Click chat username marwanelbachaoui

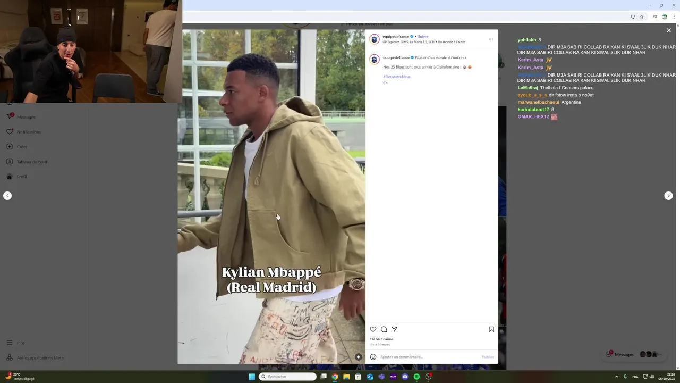click(x=539, y=102)
